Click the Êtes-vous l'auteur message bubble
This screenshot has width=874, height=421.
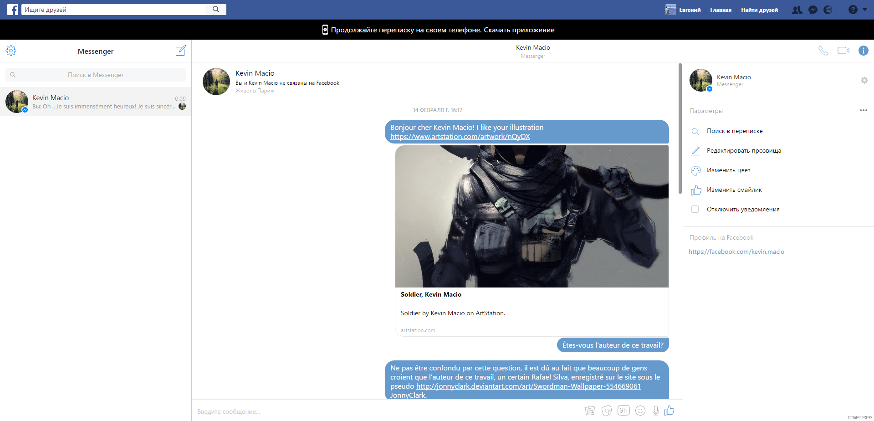pyautogui.click(x=613, y=345)
